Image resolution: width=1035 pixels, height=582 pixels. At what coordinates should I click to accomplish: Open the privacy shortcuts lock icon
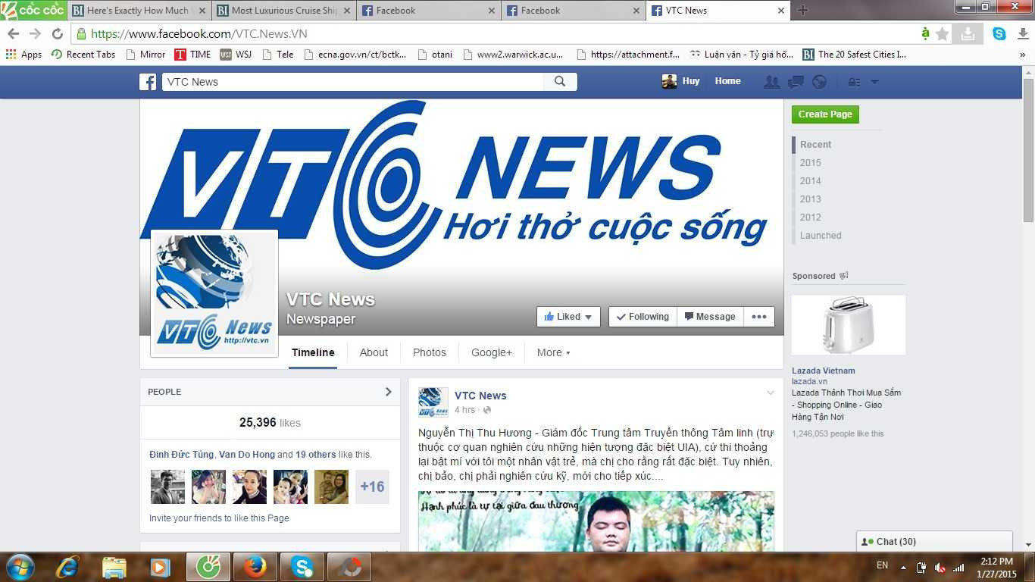(x=854, y=82)
